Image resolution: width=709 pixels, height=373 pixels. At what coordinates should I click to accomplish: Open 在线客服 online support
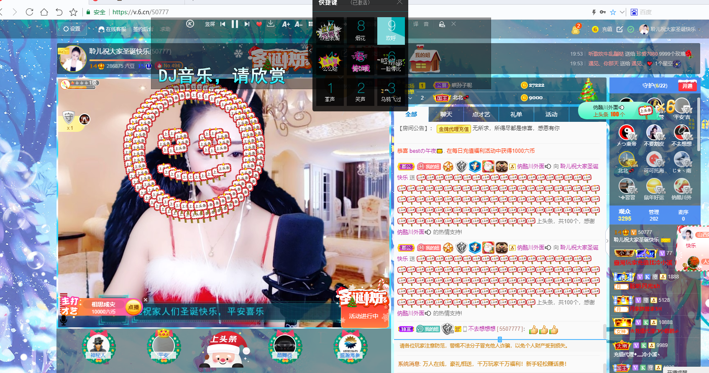[x=112, y=29]
